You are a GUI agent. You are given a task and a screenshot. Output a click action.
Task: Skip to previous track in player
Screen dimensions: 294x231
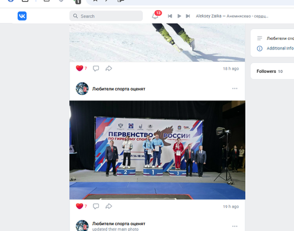170,16
